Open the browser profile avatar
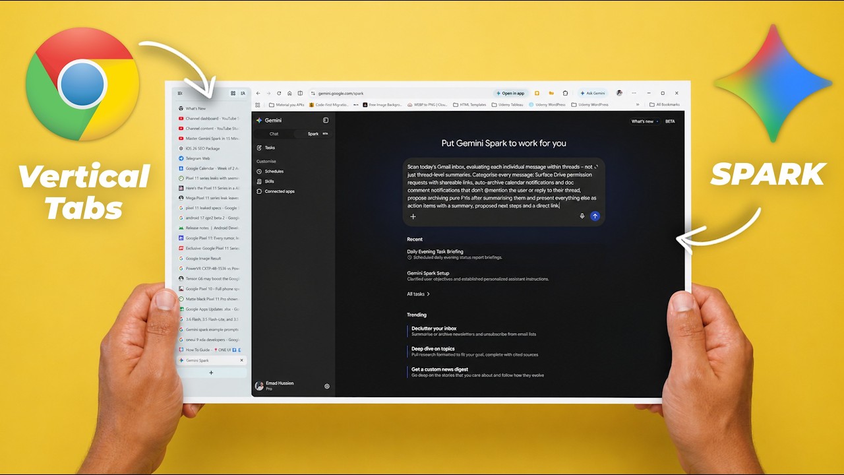This screenshot has height=475, width=844. click(x=619, y=93)
